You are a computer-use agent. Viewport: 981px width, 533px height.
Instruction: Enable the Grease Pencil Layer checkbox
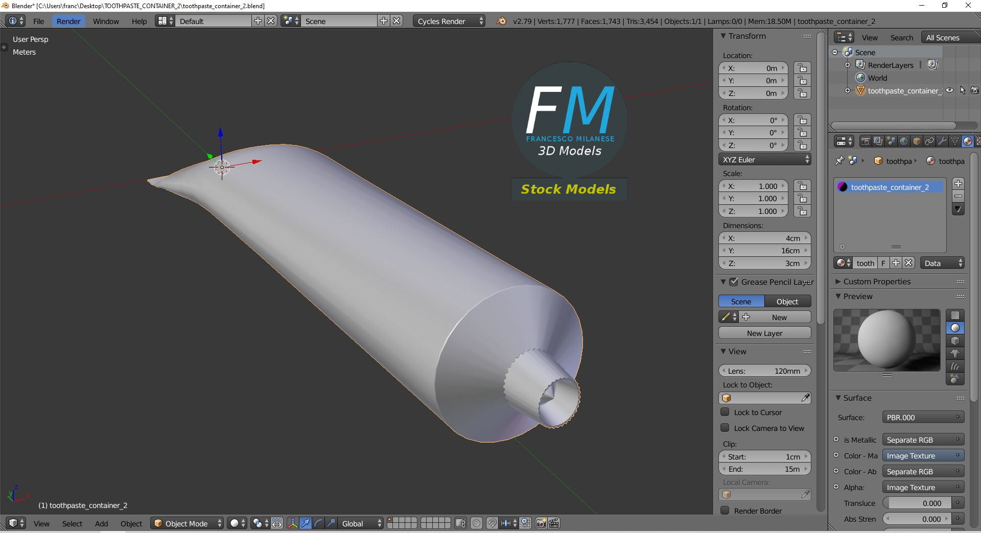point(734,282)
